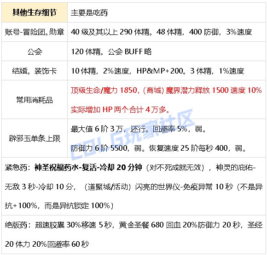Select the text 主要是吃药
Screen dimensions: 267x255
click(x=89, y=13)
